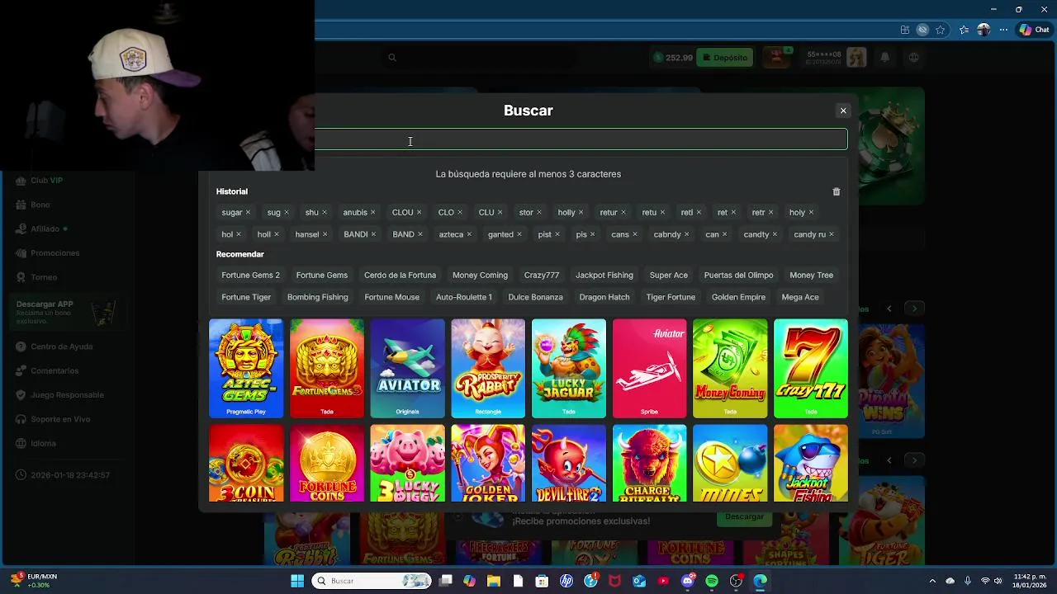Clear search history with the trash icon
The height and width of the screenshot is (594, 1057).
point(837,191)
